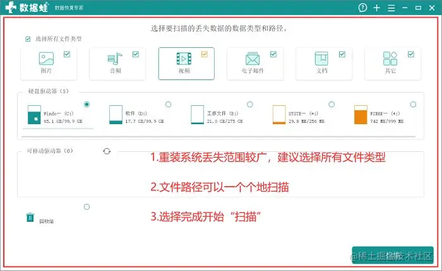Select the 电子邮件 email type icon
The height and width of the screenshot is (271, 442).
tap(253, 59)
